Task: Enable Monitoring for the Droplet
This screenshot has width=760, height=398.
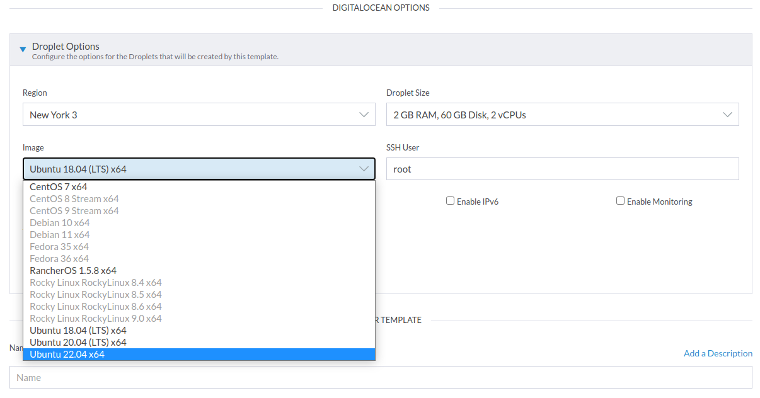Action: (x=621, y=200)
